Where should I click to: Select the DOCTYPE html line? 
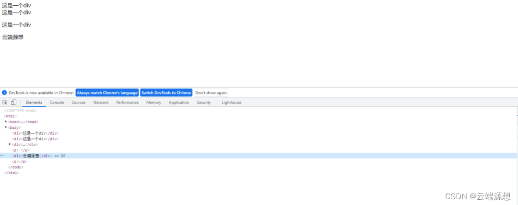(x=21, y=111)
